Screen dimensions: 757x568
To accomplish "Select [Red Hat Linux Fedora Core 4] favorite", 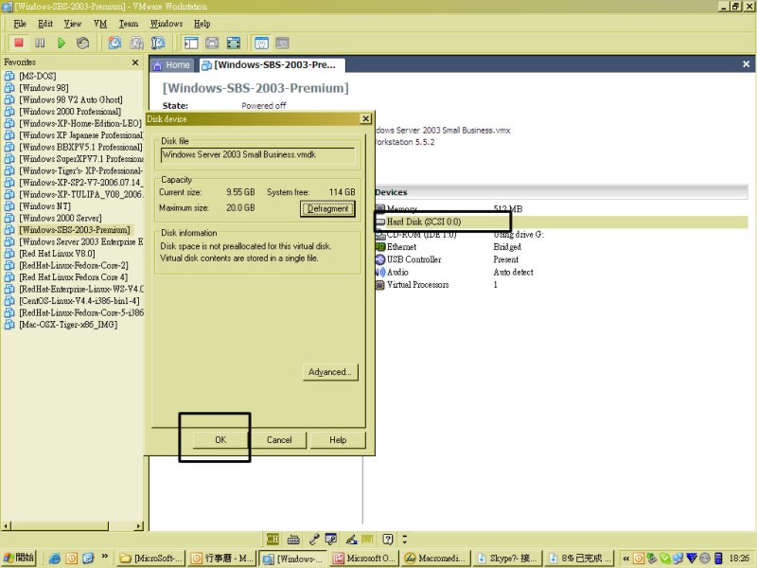I will pyautogui.click(x=74, y=276).
